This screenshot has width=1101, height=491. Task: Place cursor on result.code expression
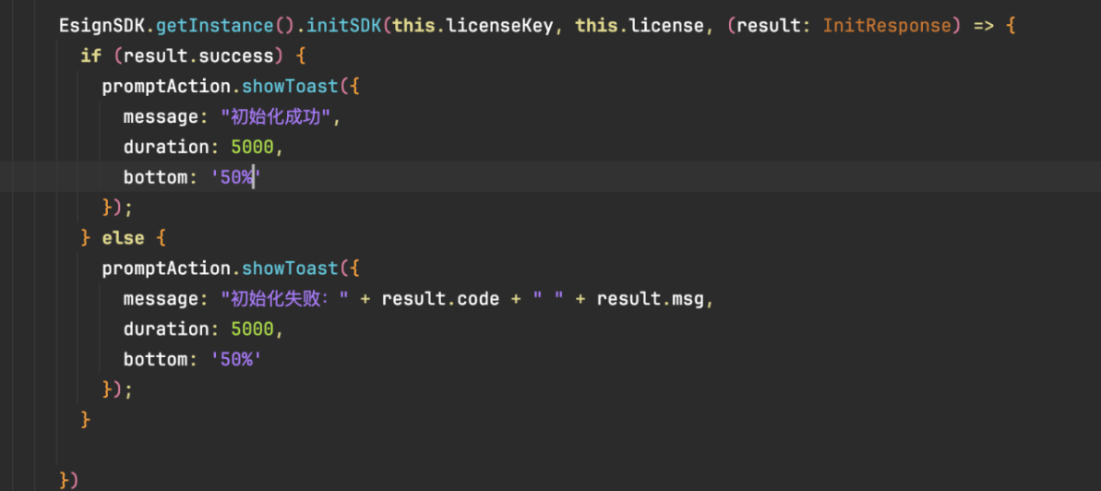click(x=440, y=299)
